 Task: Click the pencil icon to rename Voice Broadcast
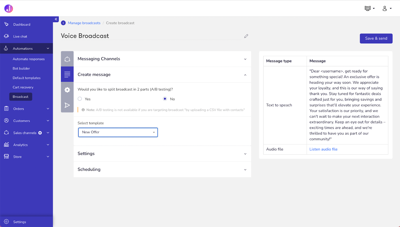pos(246,36)
